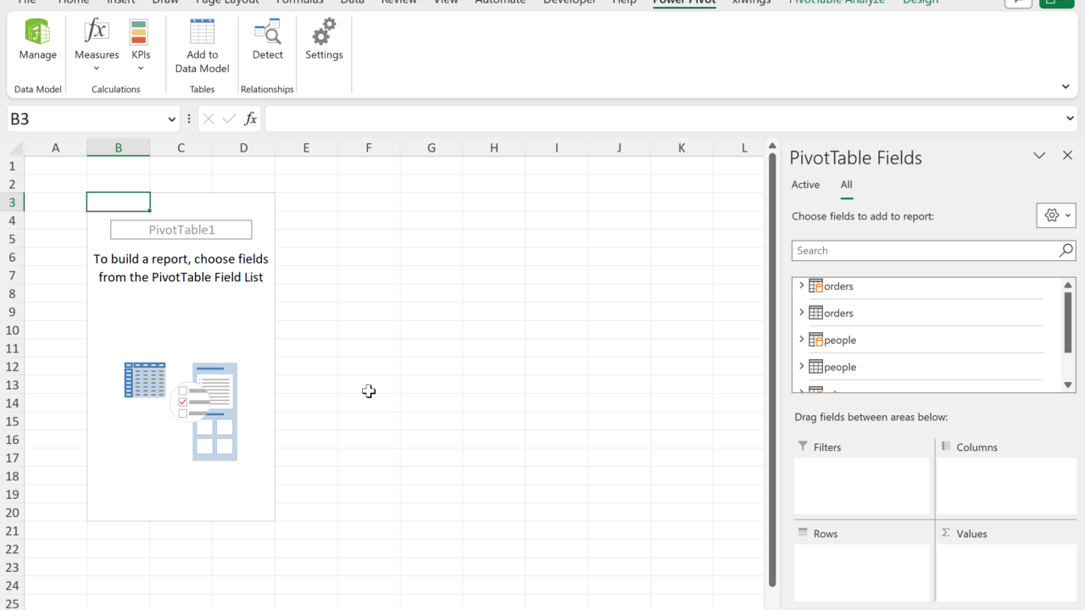The height and width of the screenshot is (610, 1085).
Task: Open the Name Box dropdown arrow
Action: (x=171, y=119)
